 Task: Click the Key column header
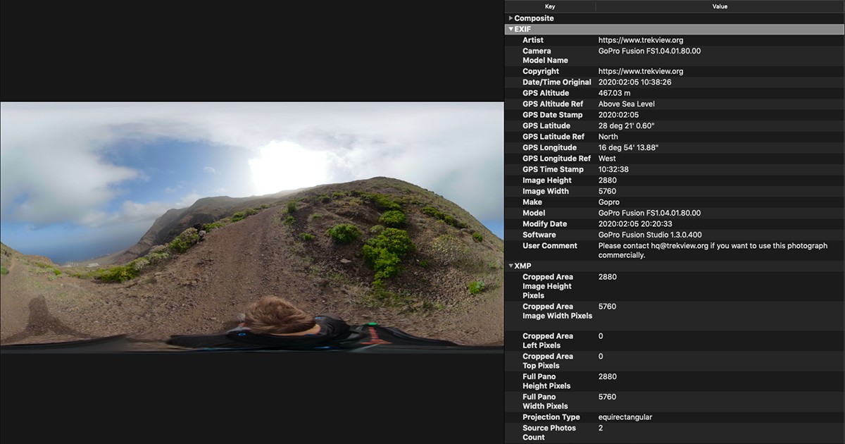pyautogui.click(x=550, y=6)
